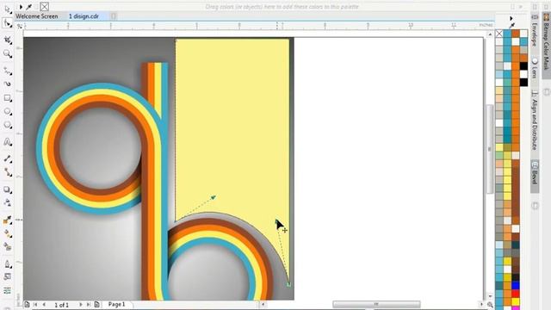Go to the first page
551x310 pixels.
(x=35, y=304)
